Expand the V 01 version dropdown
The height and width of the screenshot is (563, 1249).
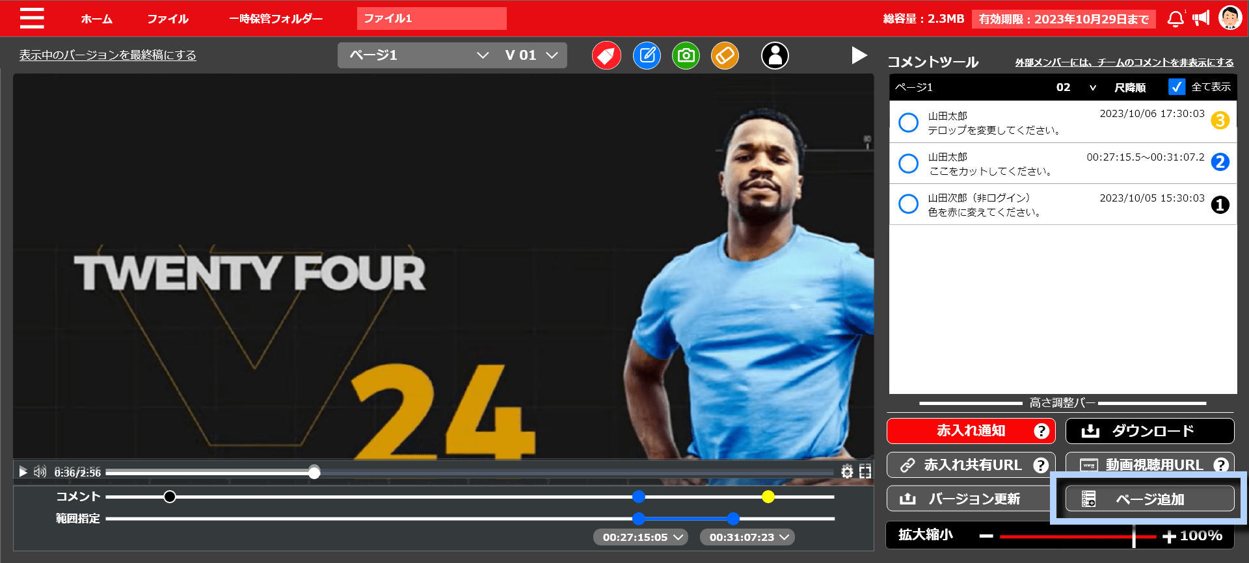531,55
